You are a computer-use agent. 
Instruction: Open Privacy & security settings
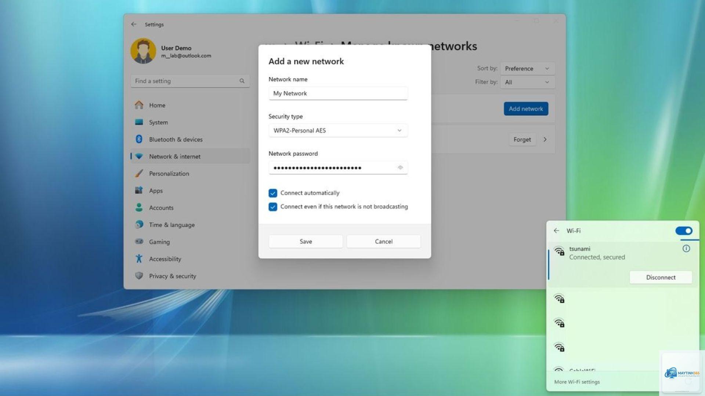click(190, 276)
